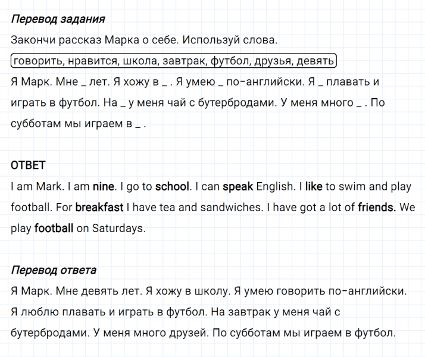
Task: Click the "Перевод задания" heading
Action: (58, 18)
